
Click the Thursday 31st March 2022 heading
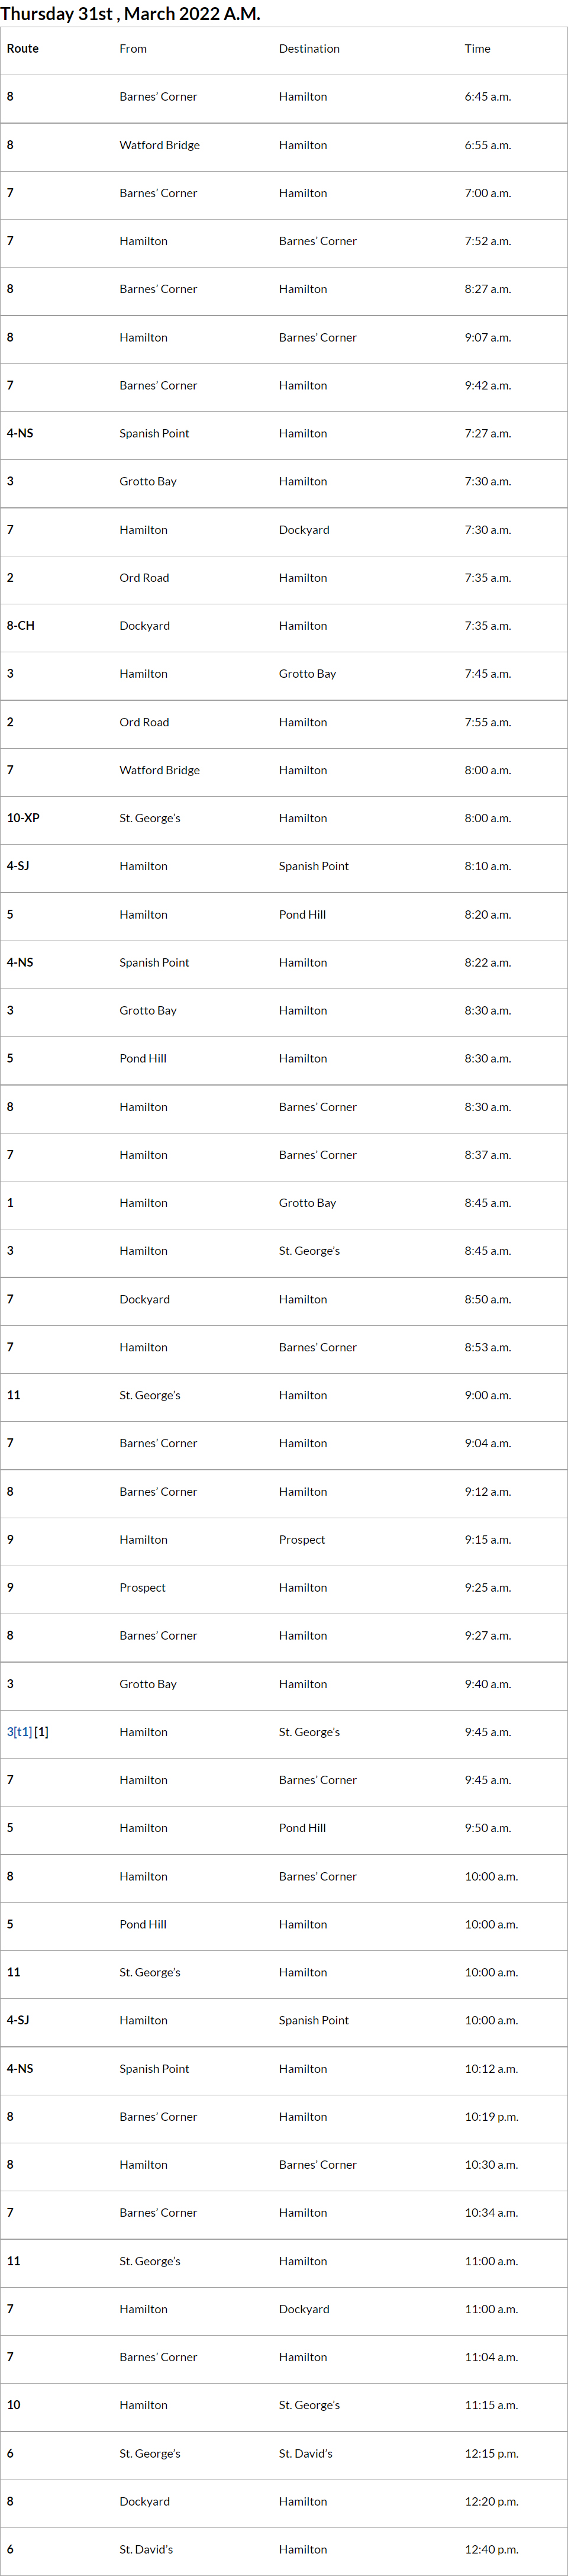130,14
